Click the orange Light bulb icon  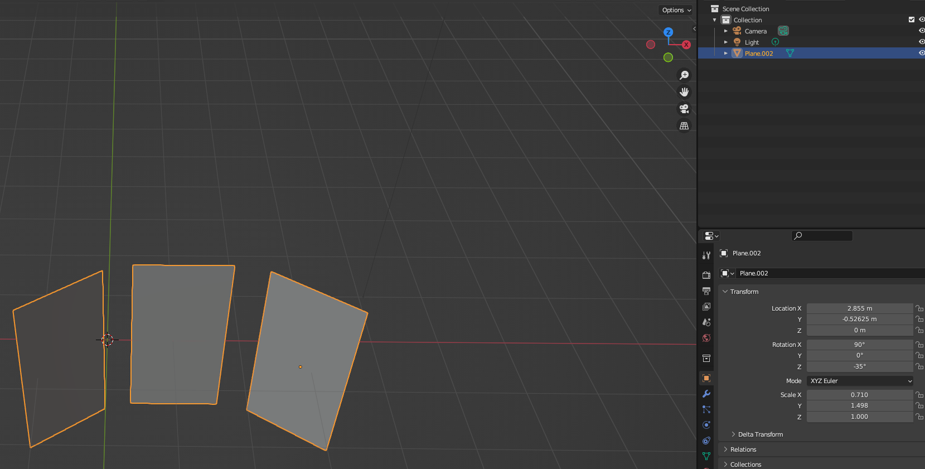coord(737,42)
